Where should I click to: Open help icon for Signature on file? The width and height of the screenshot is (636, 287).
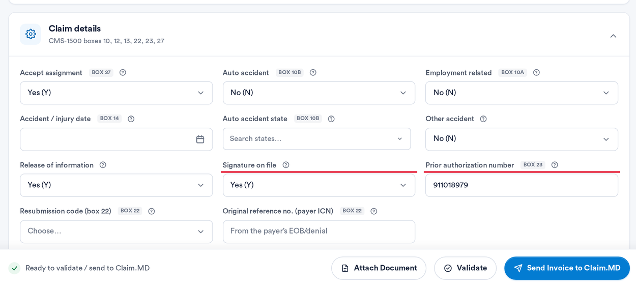pyautogui.click(x=286, y=165)
